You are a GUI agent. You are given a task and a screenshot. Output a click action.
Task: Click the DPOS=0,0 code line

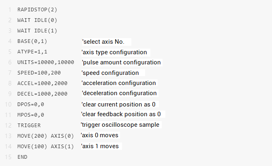30,104
